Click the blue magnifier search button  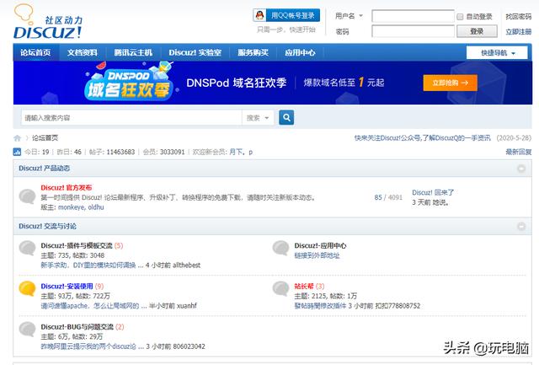pos(286,118)
